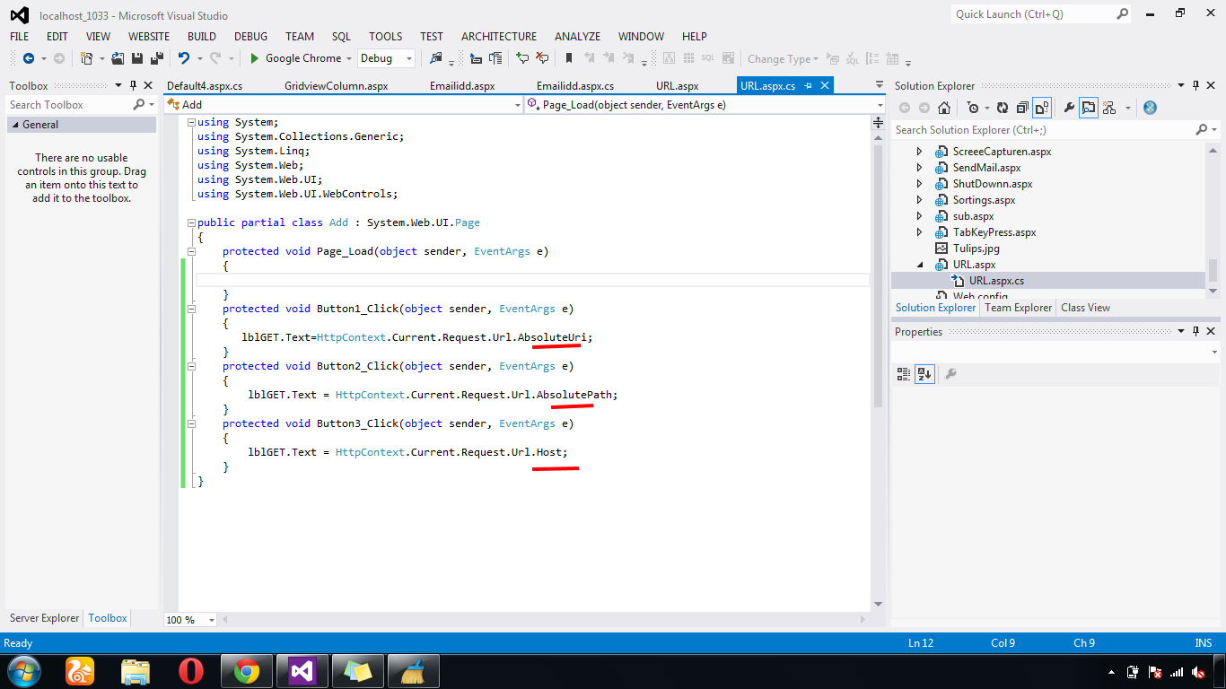Open Windows Explorer from the taskbar
1226x689 pixels.
136,670
